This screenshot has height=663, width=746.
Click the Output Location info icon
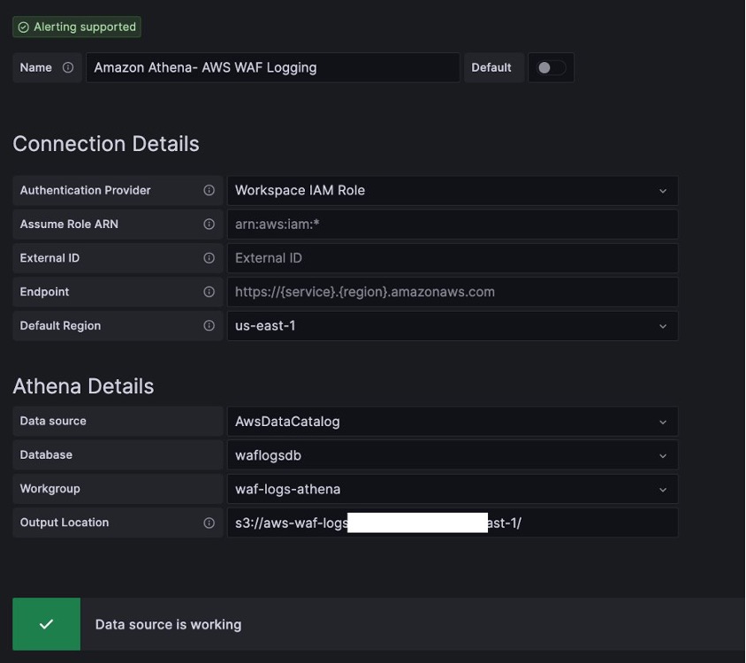point(209,522)
